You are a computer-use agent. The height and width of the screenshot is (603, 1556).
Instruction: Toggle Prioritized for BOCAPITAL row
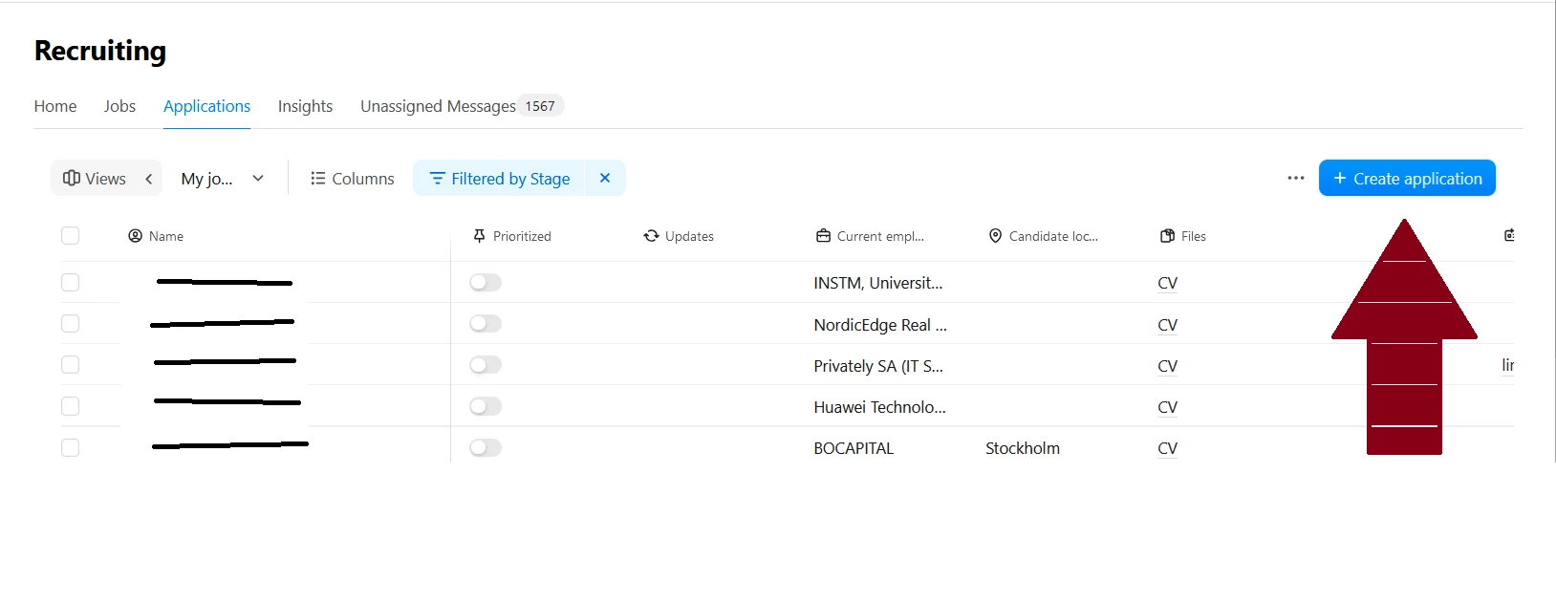tap(486, 447)
